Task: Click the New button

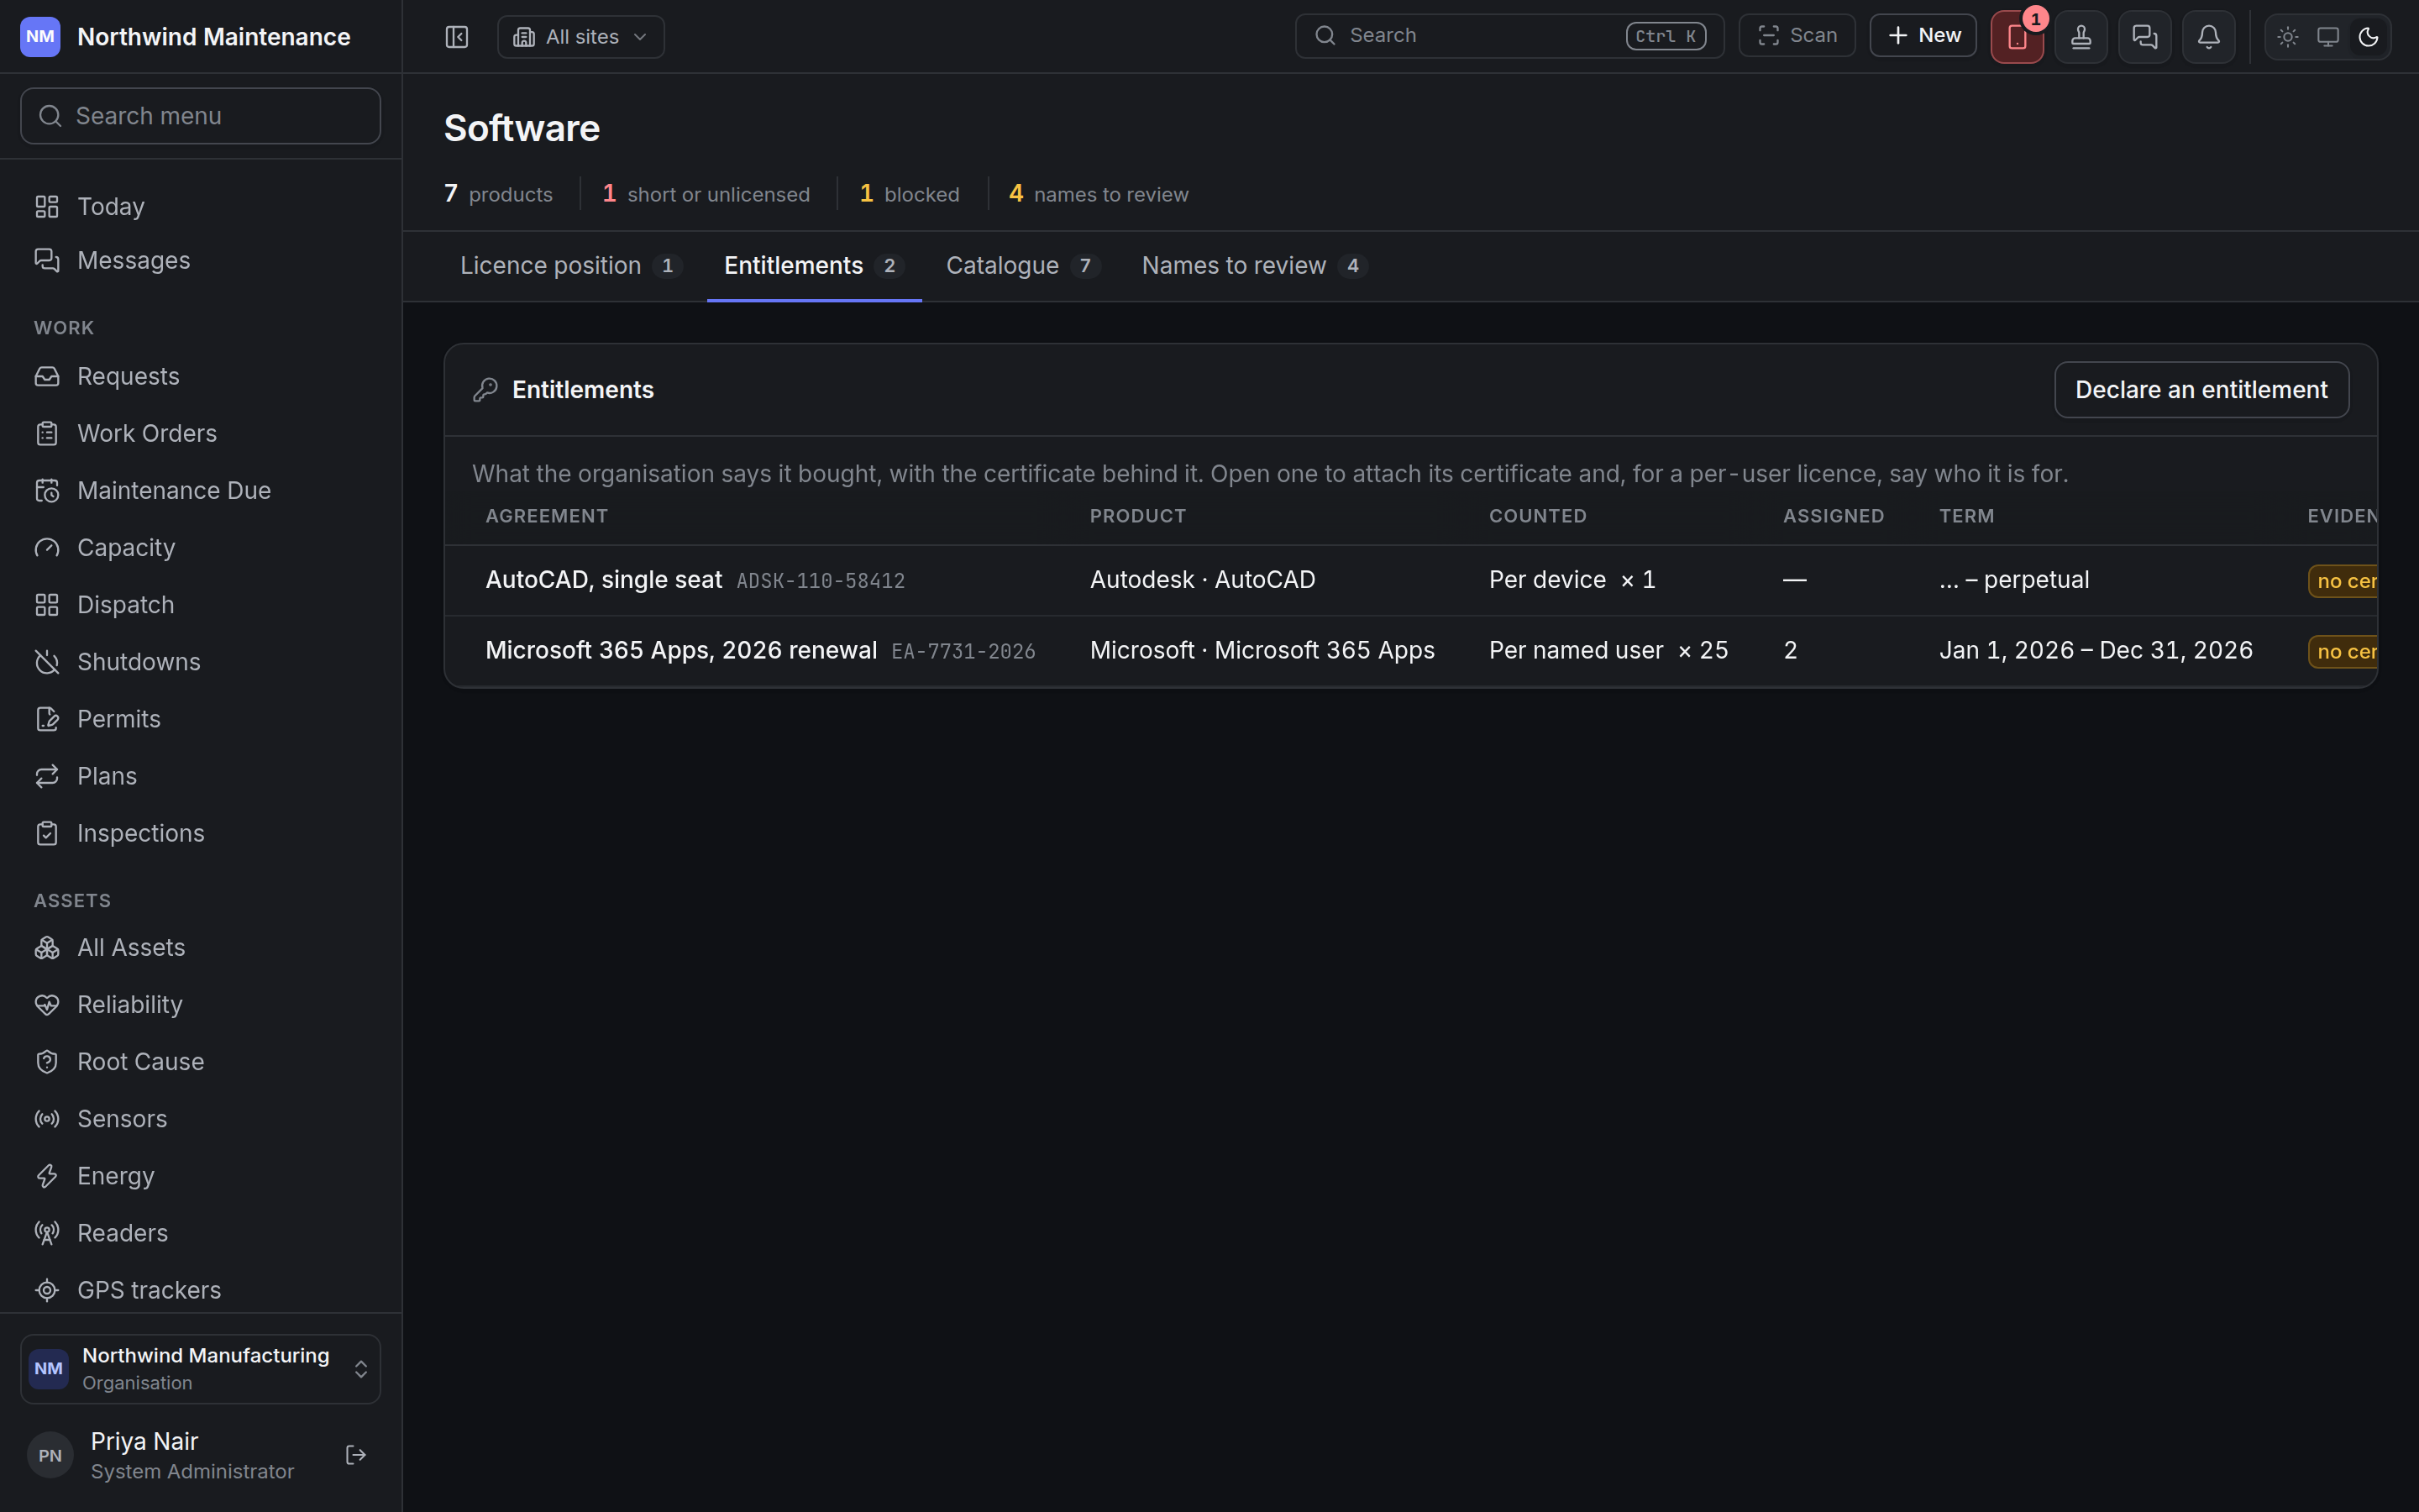Action: pyautogui.click(x=1923, y=36)
